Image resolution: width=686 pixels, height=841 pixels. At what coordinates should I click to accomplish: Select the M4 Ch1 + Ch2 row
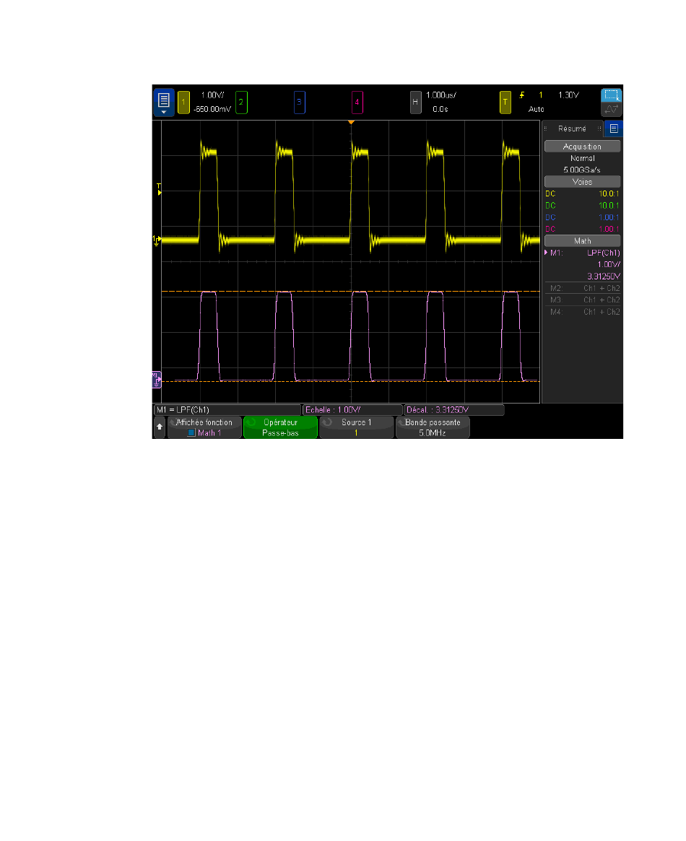(x=582, y=312)
